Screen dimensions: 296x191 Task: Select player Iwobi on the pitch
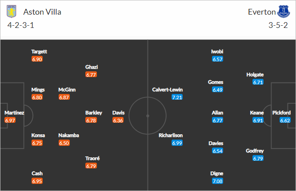217,51
